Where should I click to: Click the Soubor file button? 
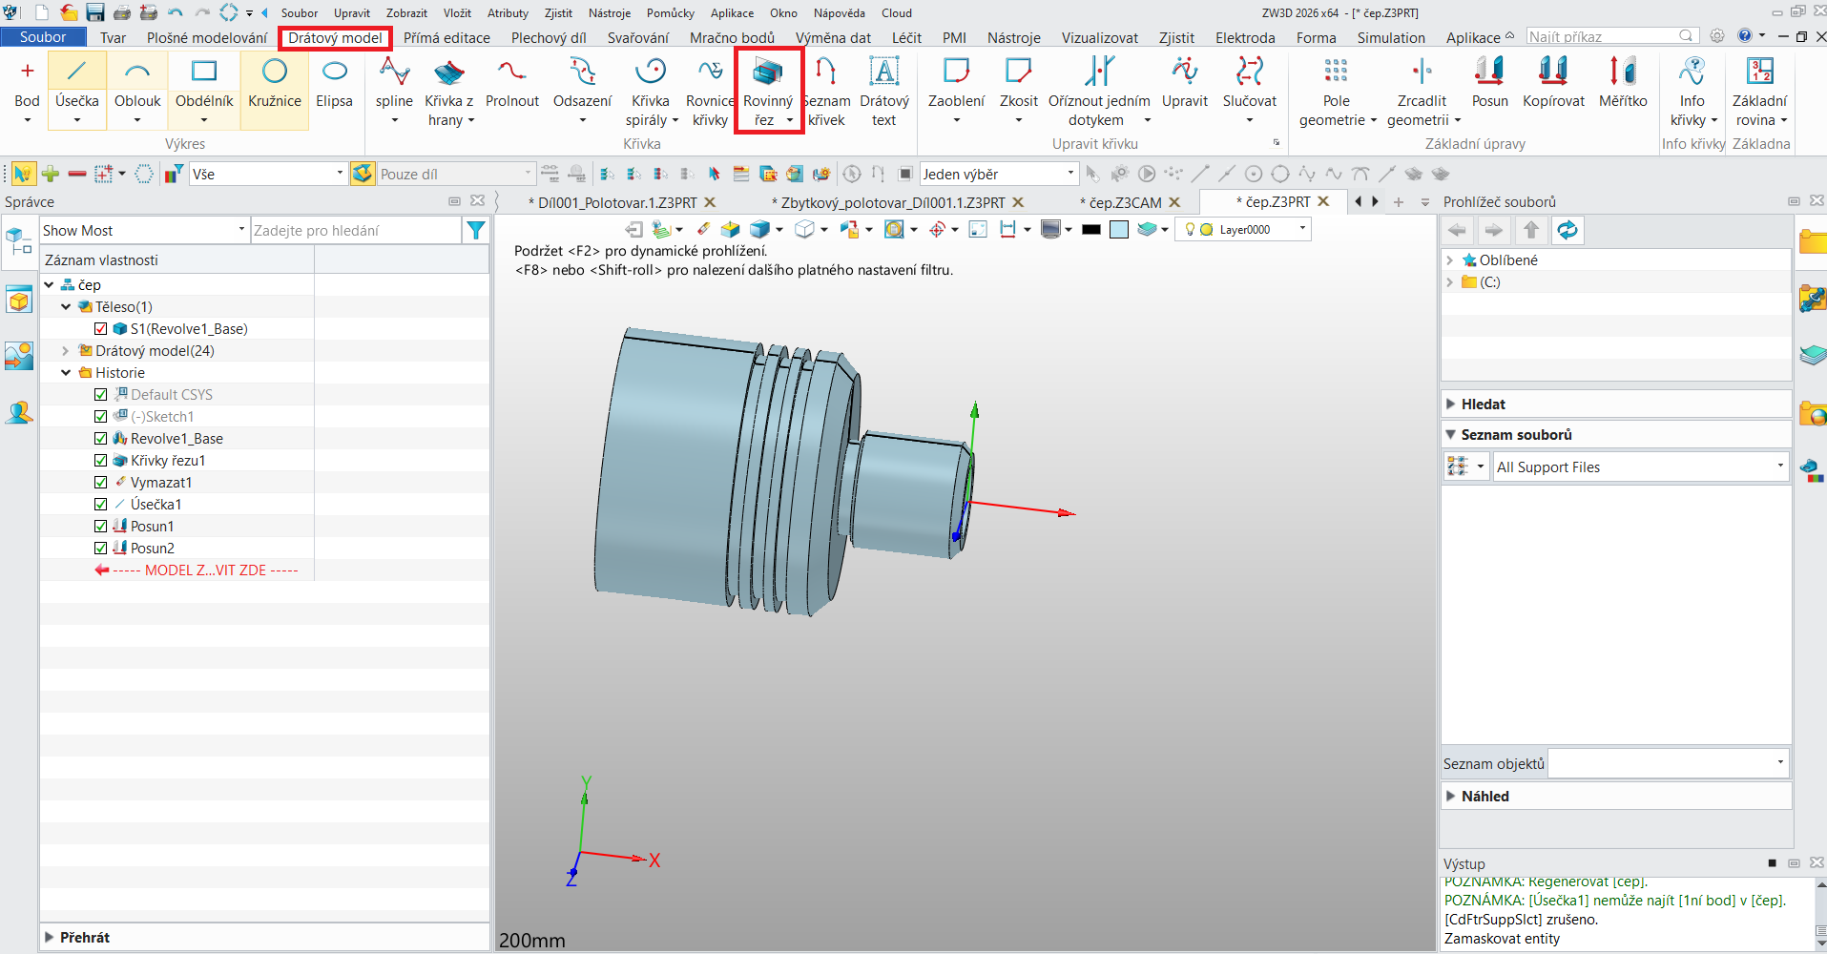coord(43,37)
